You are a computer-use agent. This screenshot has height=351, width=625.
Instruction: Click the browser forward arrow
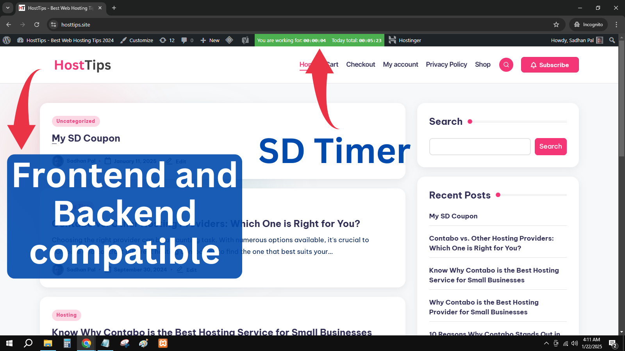[23, 25]
